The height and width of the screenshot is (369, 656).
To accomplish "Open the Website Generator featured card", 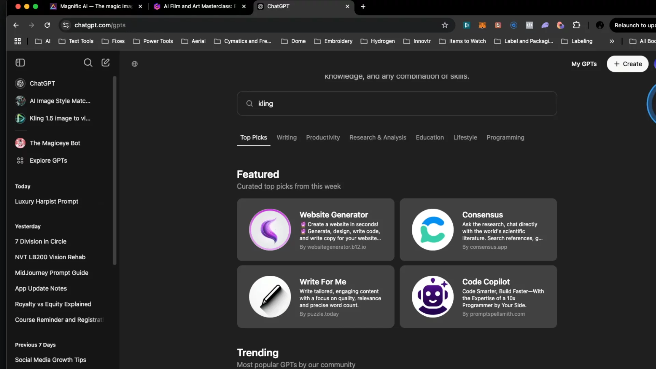I will (315, 230).
